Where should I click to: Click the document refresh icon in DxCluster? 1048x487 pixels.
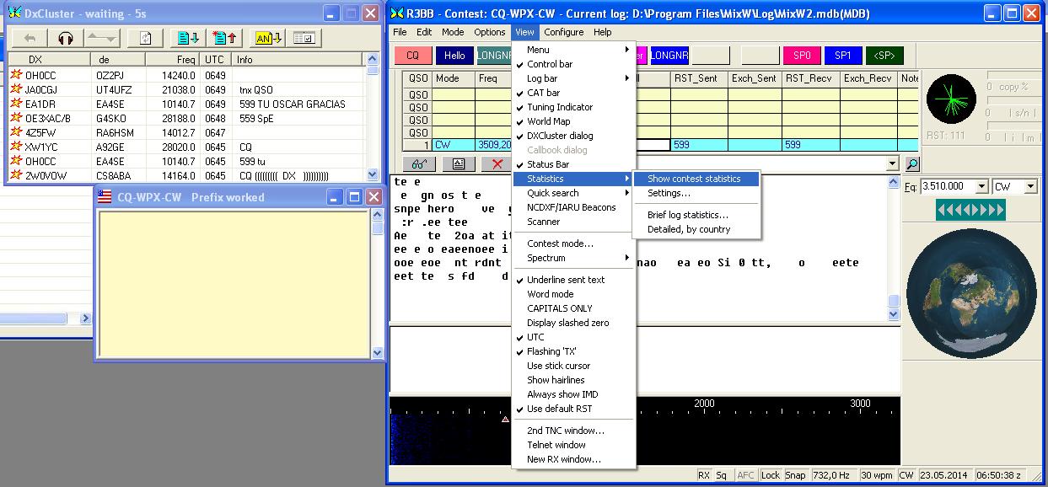click(145, 38)
